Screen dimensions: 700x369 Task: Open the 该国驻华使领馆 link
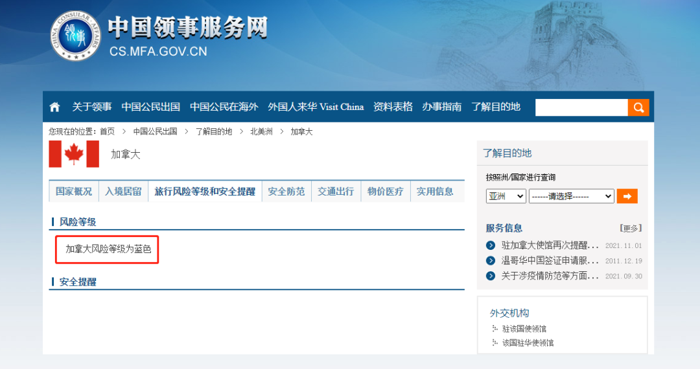(528, 342)
